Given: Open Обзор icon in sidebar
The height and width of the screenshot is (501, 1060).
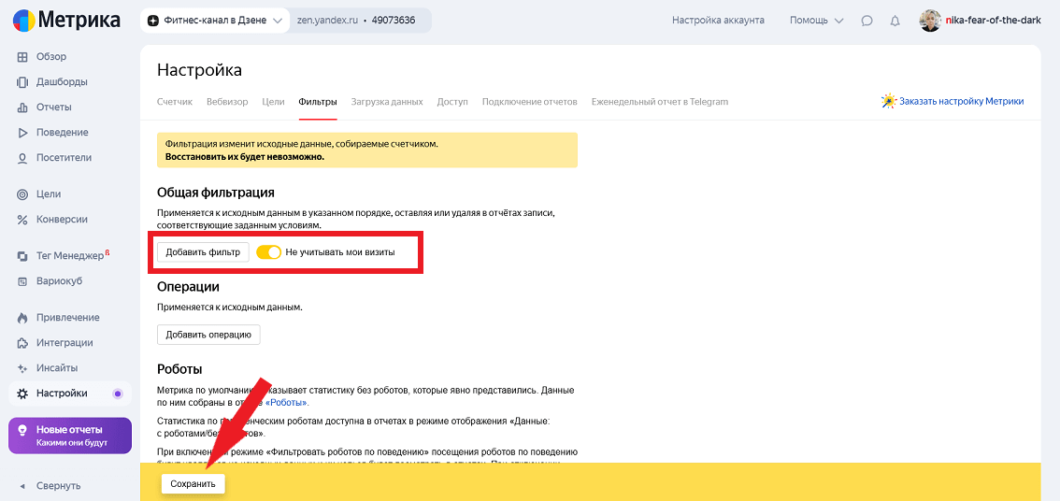Looking at the screenshot, I should tap(22, 57).
